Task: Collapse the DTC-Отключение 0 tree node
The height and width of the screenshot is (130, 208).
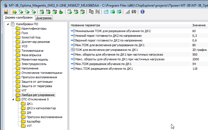Action: [x=12, y=99]
